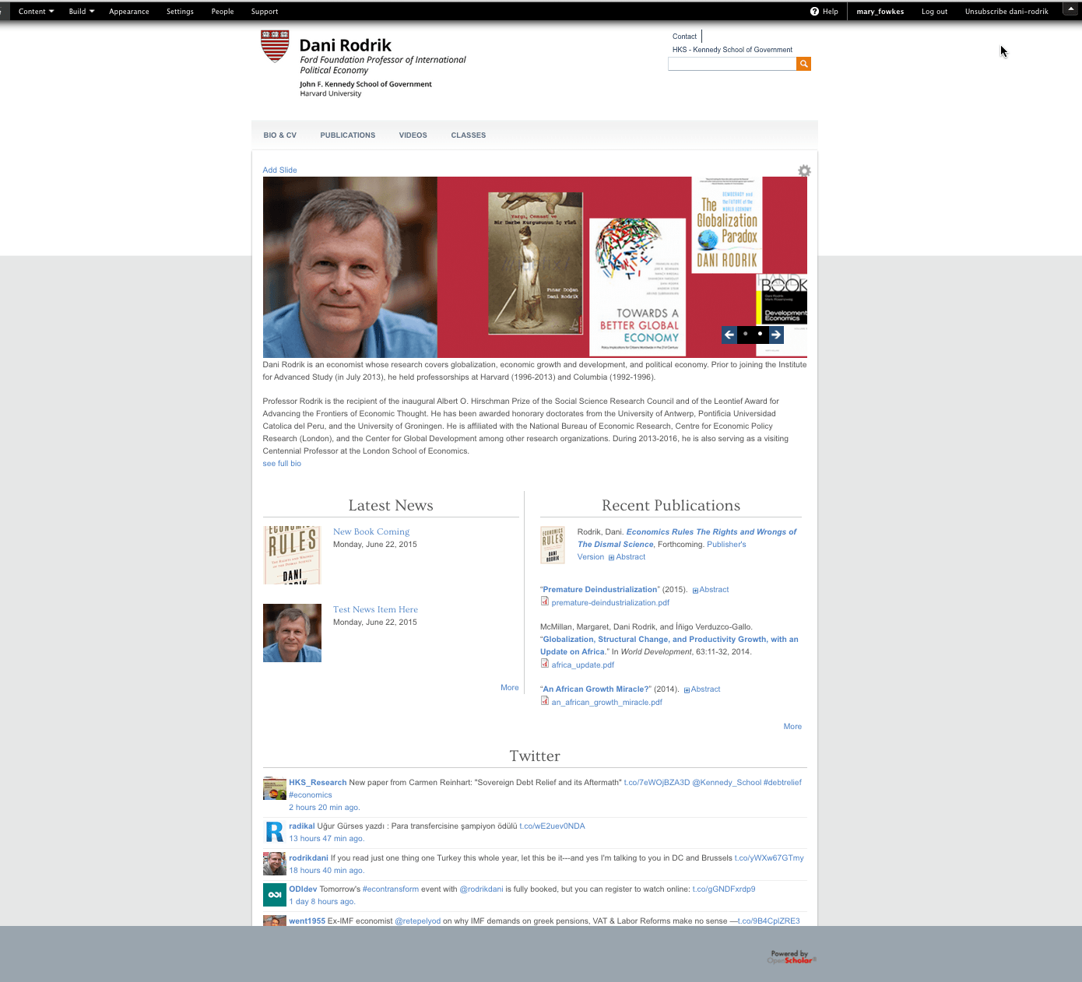The height and width of the screenshot is (982, 1082).
Task: Click the @Kennedy_School mention
Action: pos(726,783)
